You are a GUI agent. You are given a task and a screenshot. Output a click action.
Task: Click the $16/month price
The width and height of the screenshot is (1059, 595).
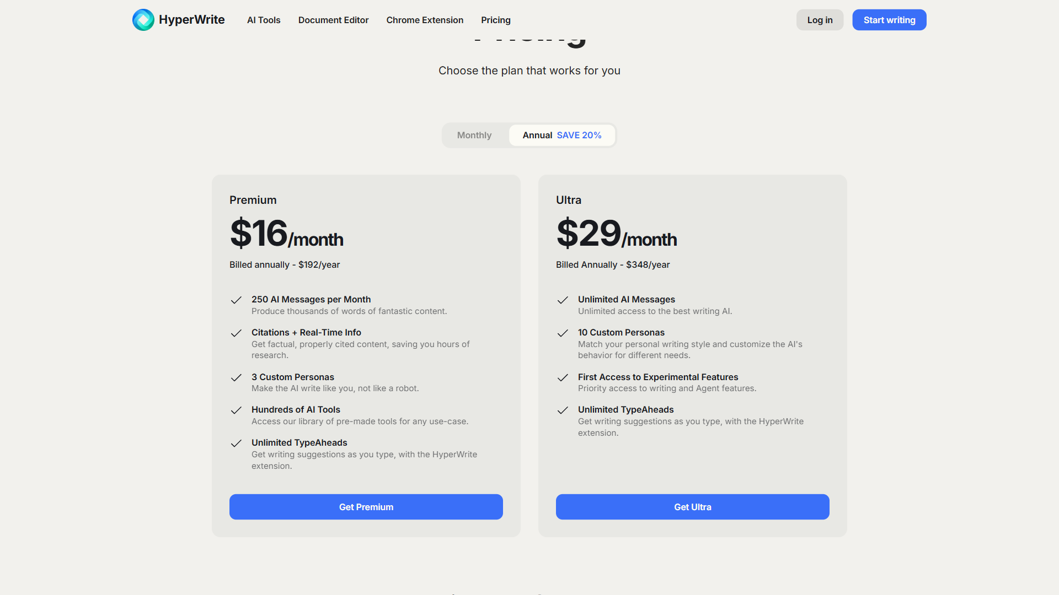click(287, 234)
